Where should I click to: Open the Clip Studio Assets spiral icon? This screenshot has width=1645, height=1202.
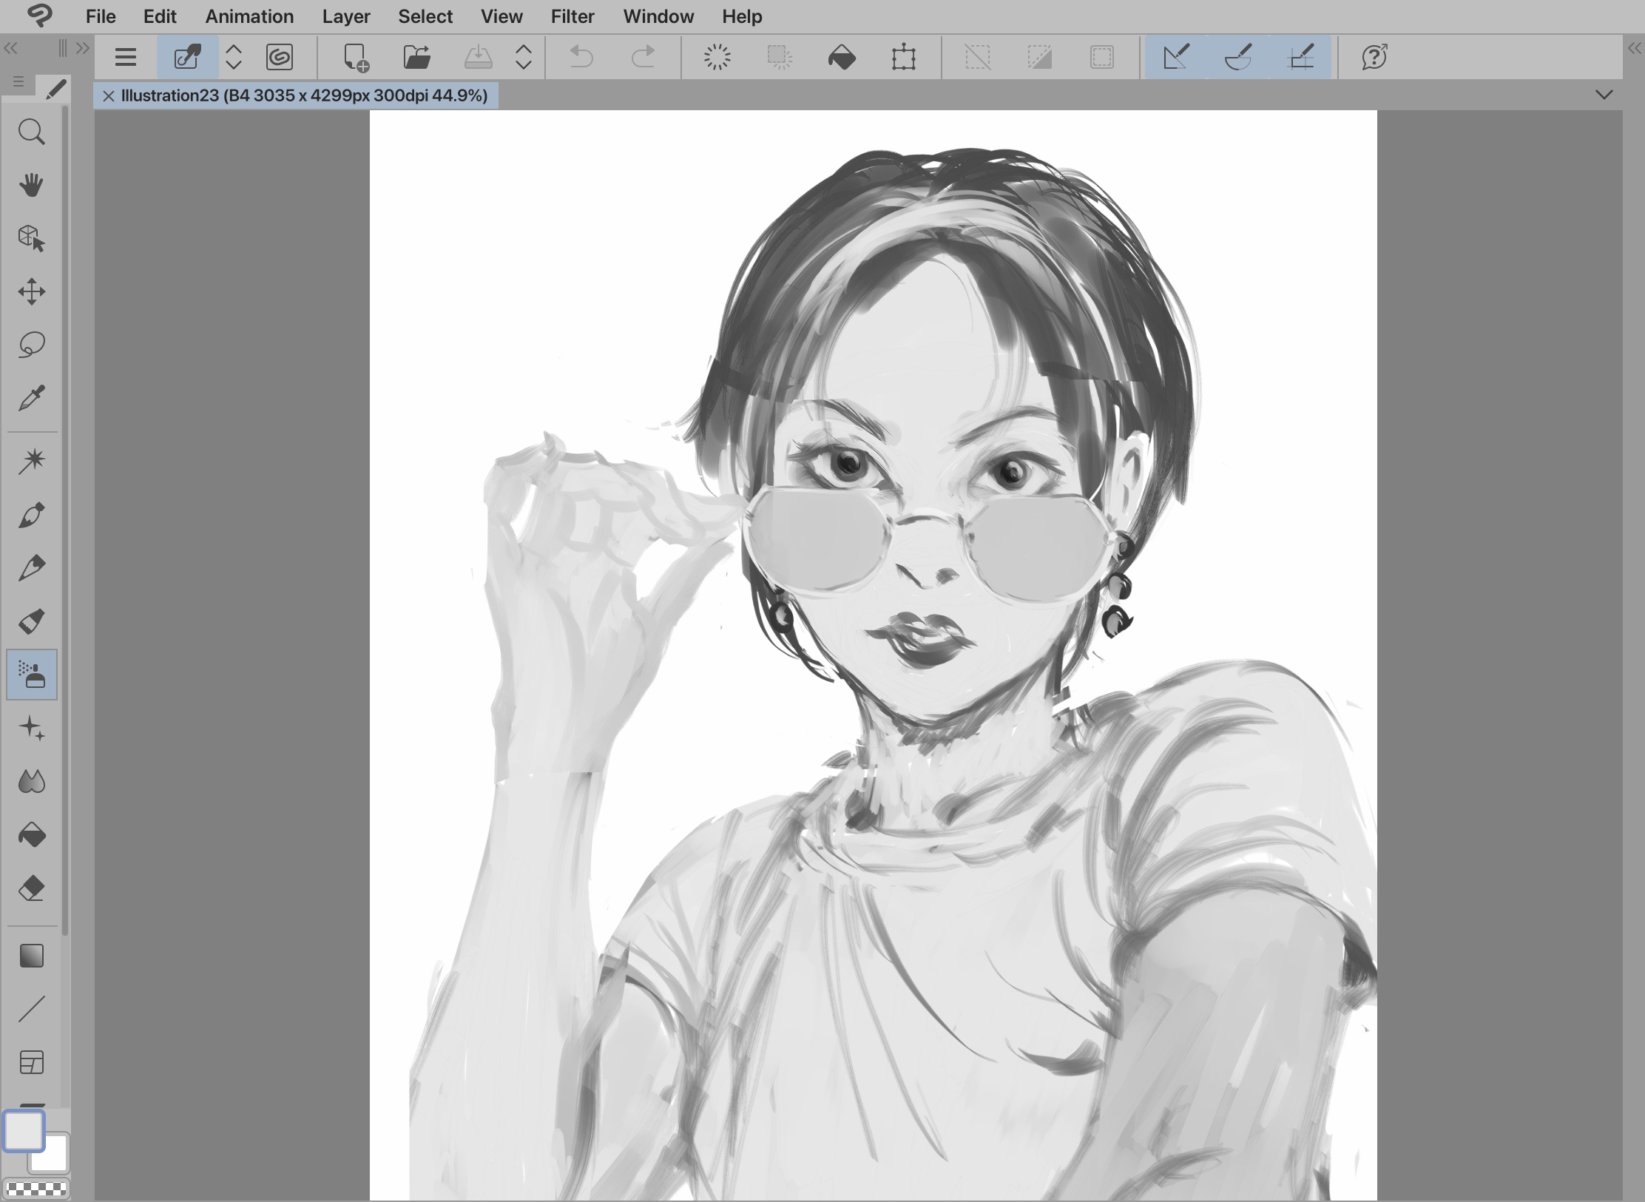point(280,57)
